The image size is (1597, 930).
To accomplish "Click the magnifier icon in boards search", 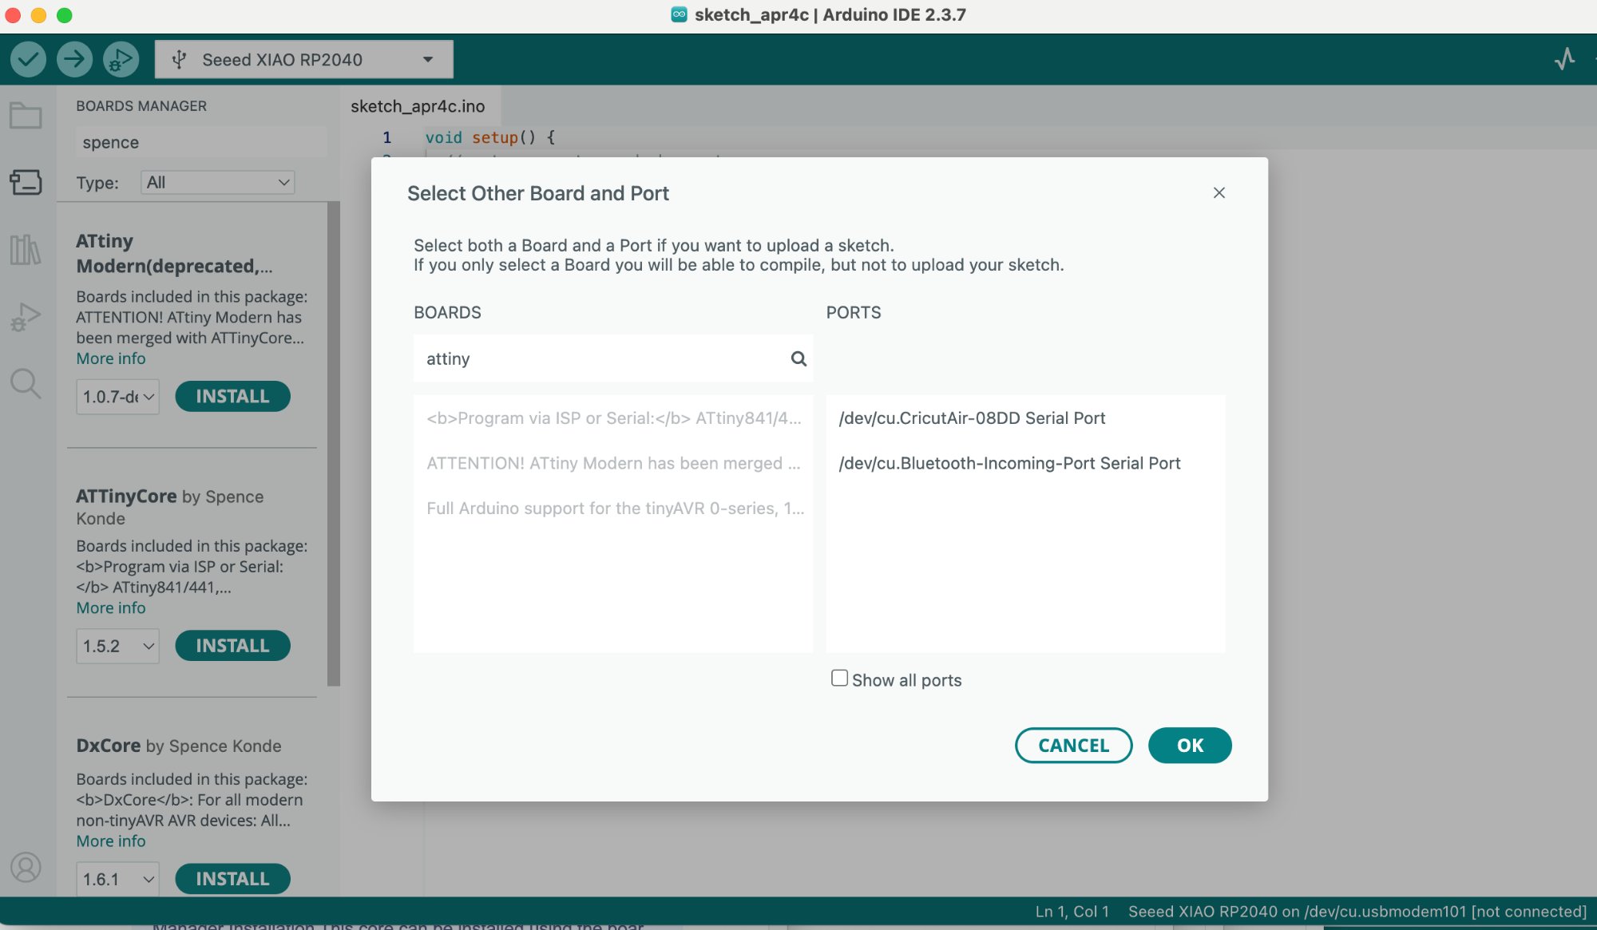I will pos(798,358).
